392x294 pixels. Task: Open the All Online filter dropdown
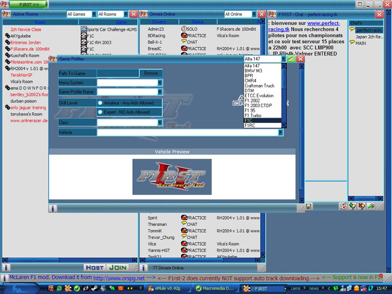click(254, 14)
